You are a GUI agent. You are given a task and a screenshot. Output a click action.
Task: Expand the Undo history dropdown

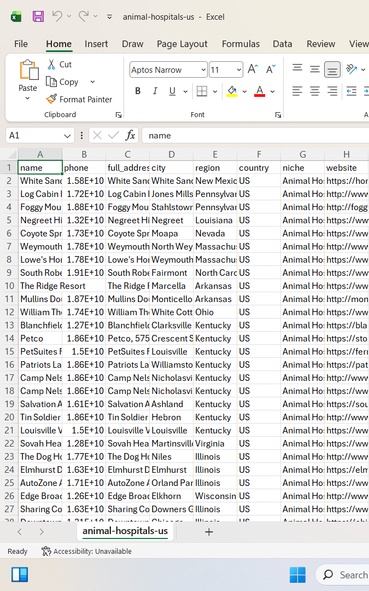coord(69,16)
